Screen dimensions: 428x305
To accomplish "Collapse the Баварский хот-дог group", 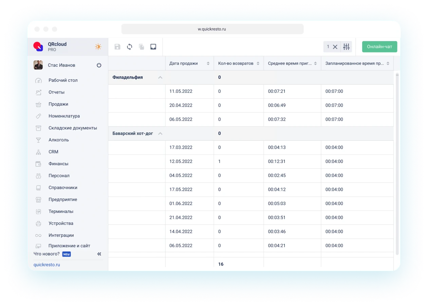I will pyautogui.click(x=160, y=134).
